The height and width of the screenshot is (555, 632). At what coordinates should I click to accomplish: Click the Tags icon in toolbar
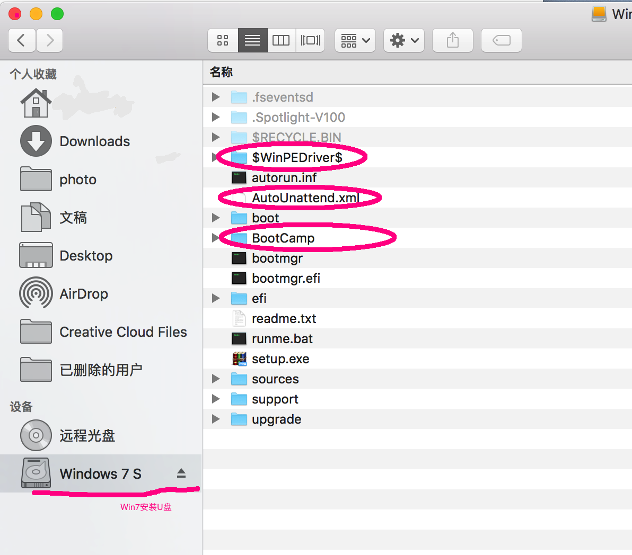[501, 40]
